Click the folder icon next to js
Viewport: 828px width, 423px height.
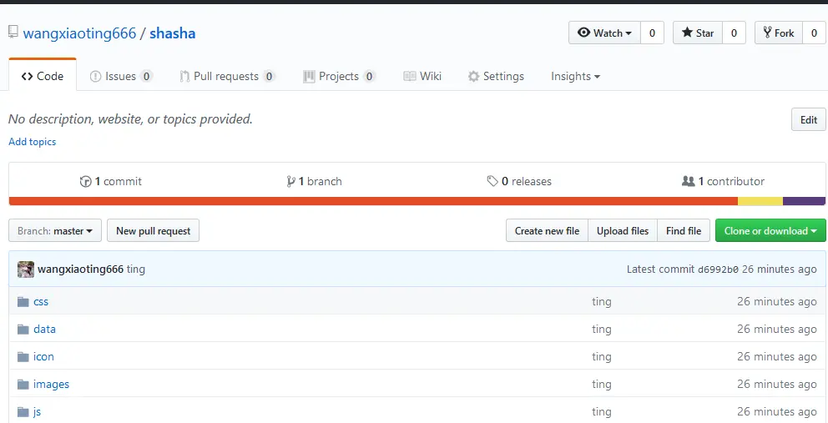pyautogui.click(x=23, y=411)
